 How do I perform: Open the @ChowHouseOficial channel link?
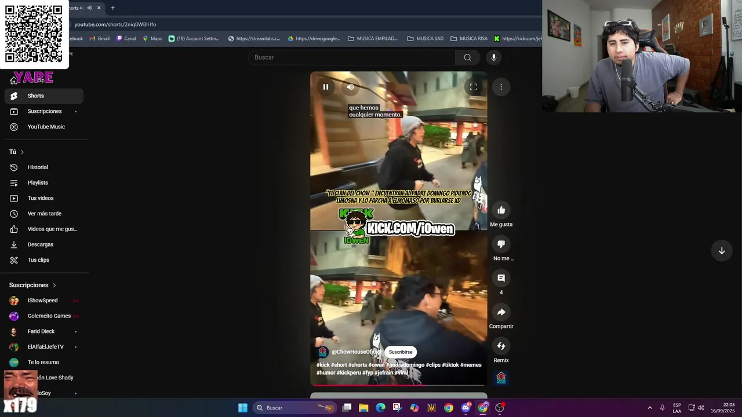pyautogui.click(x=356, y=352)
